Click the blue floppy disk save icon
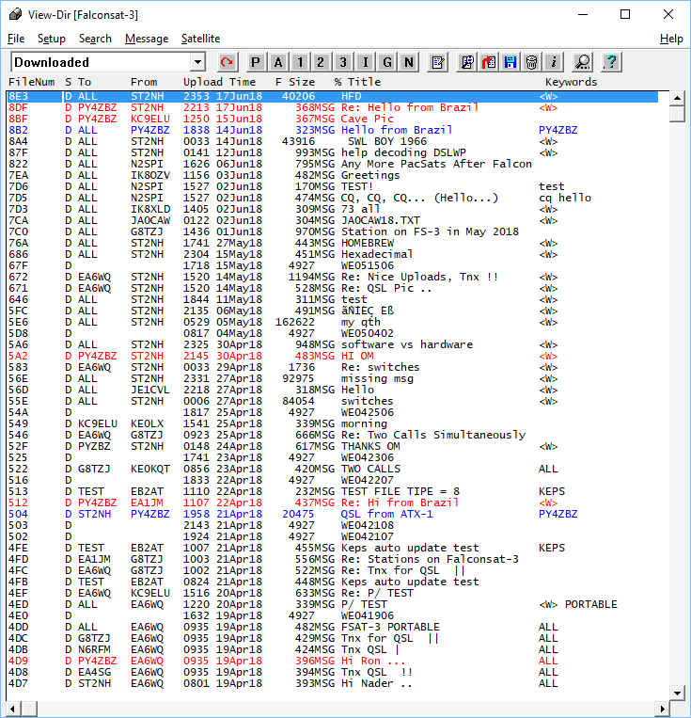 510,62
